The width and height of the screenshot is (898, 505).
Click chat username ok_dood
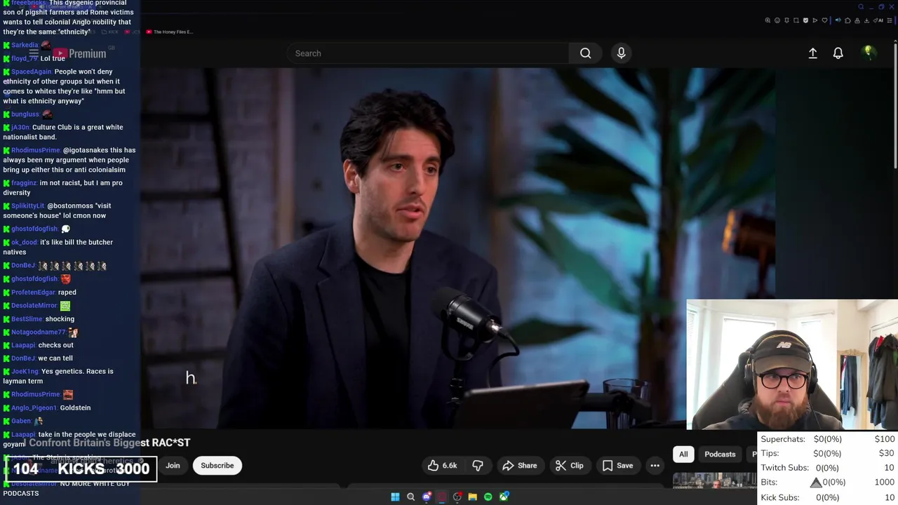(25, 242)
